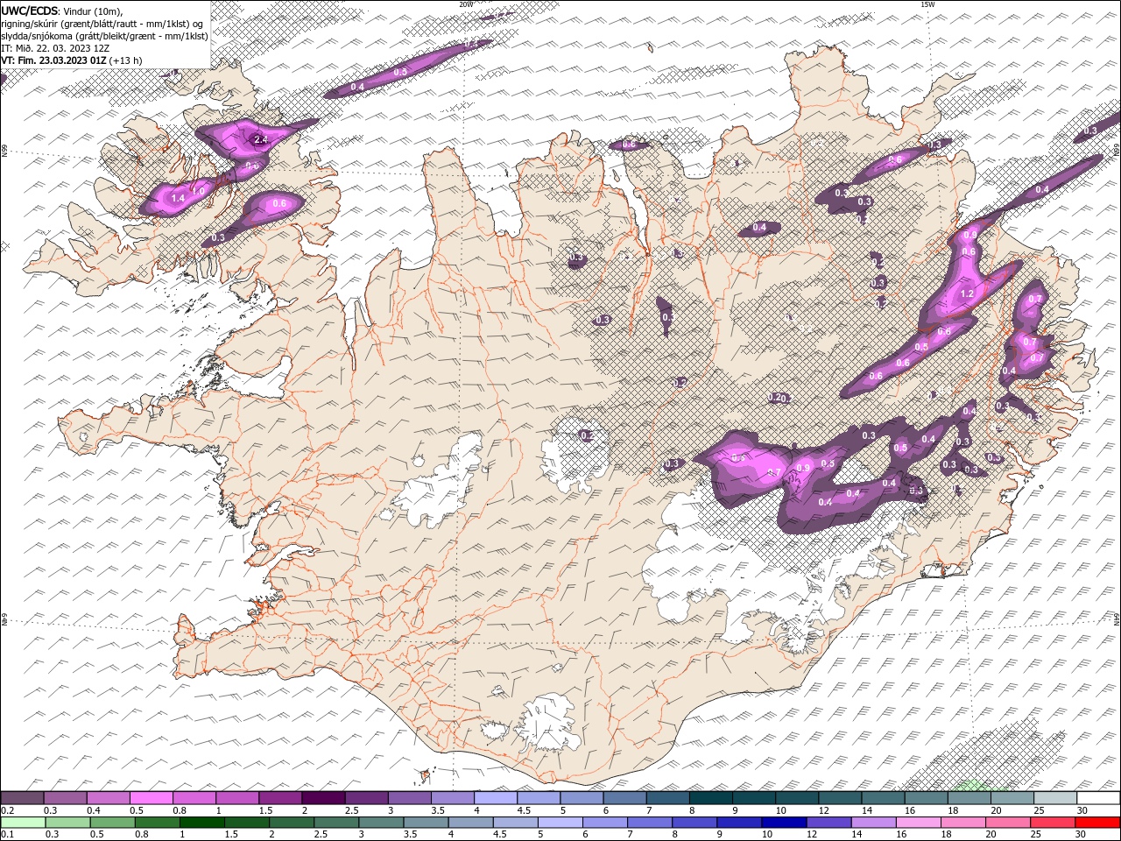This screenshot has height=841, width=1121.
Task: Click the rigning/skúrir legend description line
Action: tap(102, 24)
